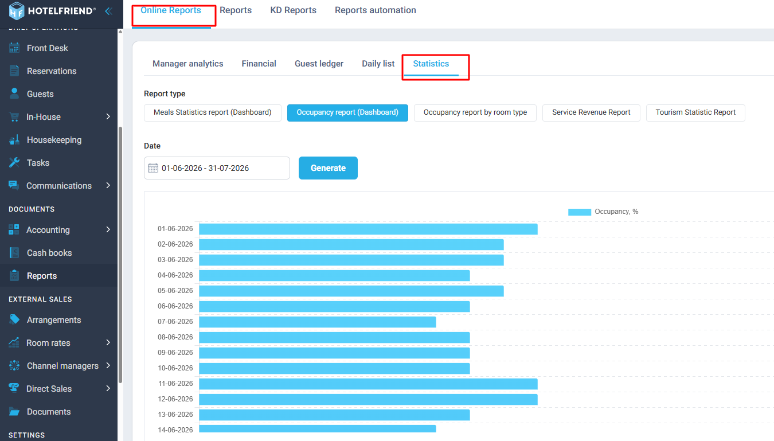Open the Online Reports tab
The height and width of the screenshot is (441, 774).
[x=171, y=10]
